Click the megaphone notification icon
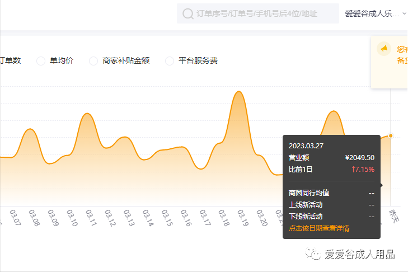The image size is (408, 272). click(x=384, y=49)
